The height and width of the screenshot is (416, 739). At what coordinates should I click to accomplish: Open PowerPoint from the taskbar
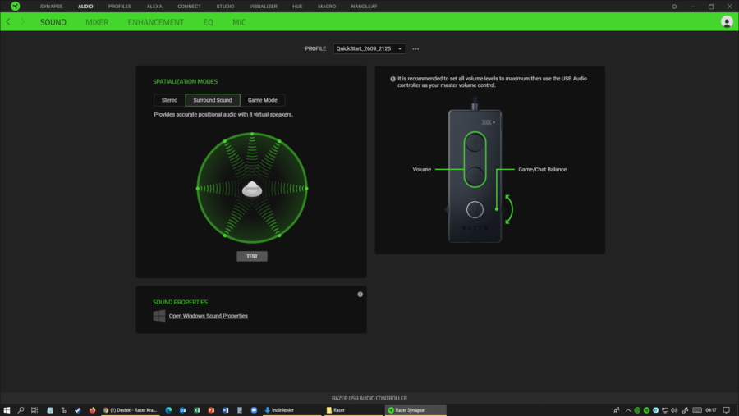point(211,410)
